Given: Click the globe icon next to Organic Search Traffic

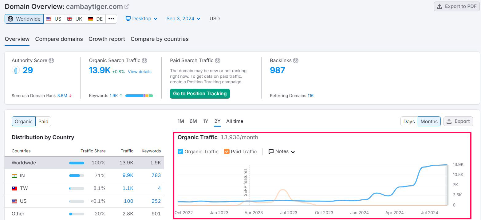Looking at the screenshot, I should click(144, 61).
